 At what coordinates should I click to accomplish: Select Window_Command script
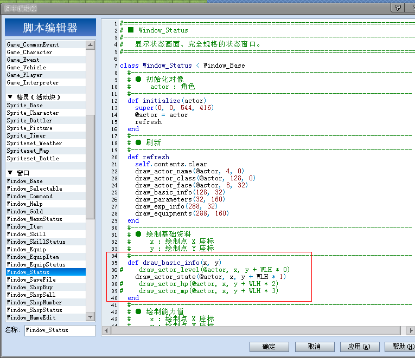[46, 196]
